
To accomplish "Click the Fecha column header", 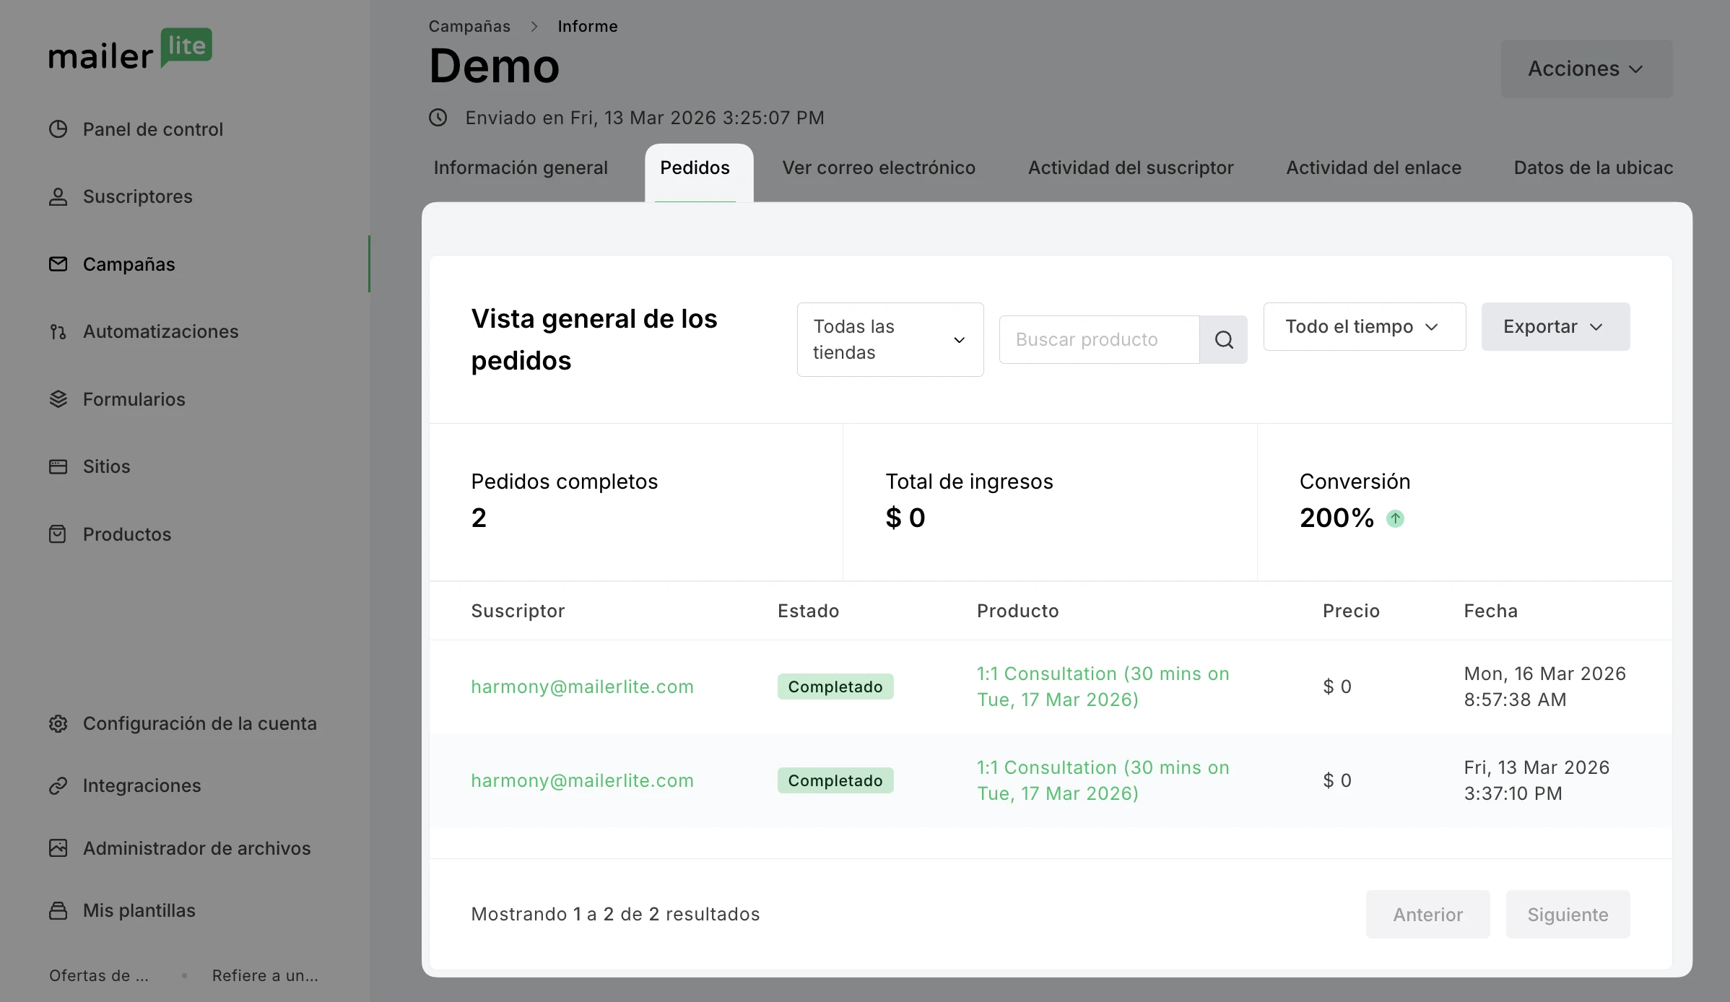I will [1490, 611].
